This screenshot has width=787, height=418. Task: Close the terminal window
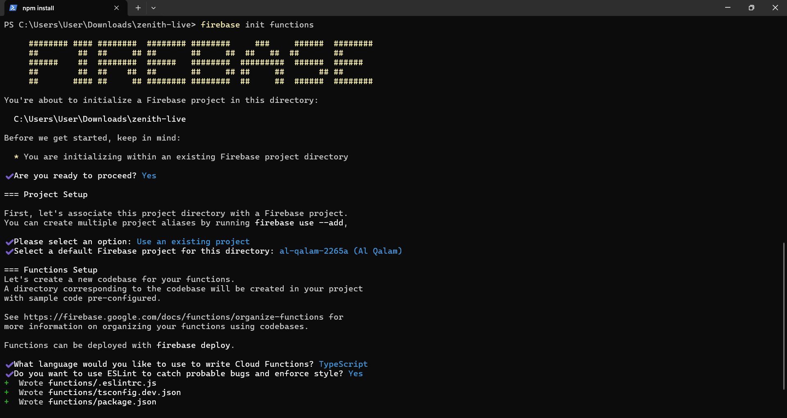click(775, 8)
